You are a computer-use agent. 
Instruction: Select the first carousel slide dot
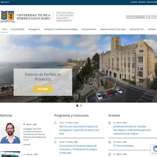pyautogui.click(x=77, y=106)
